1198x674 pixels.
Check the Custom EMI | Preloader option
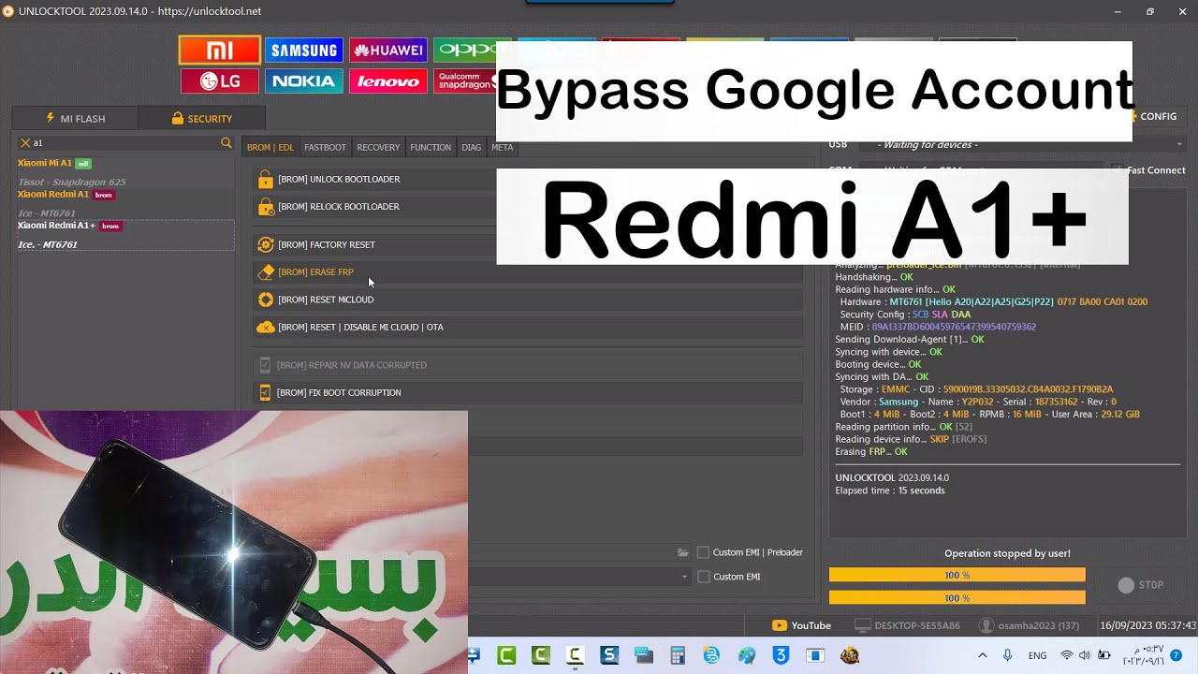click(x=703, y=552)
